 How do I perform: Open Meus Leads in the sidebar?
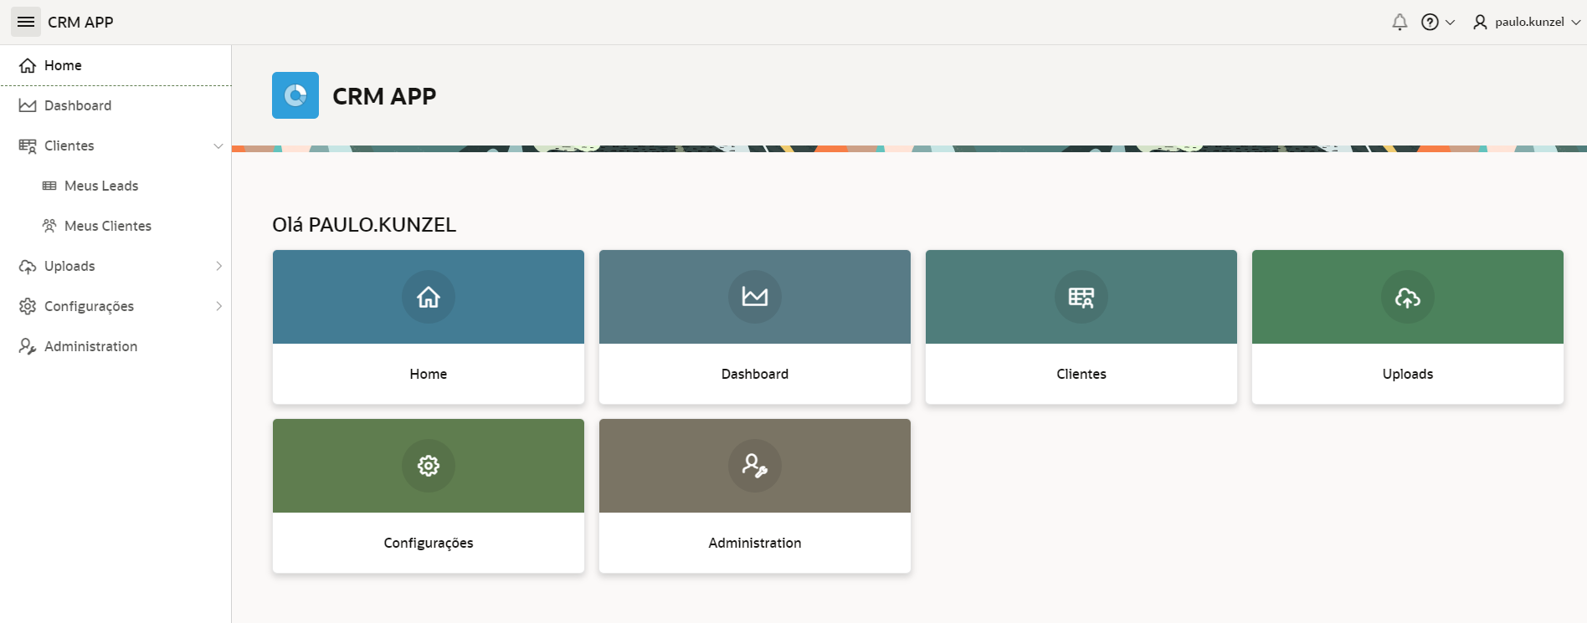[101, 186]
